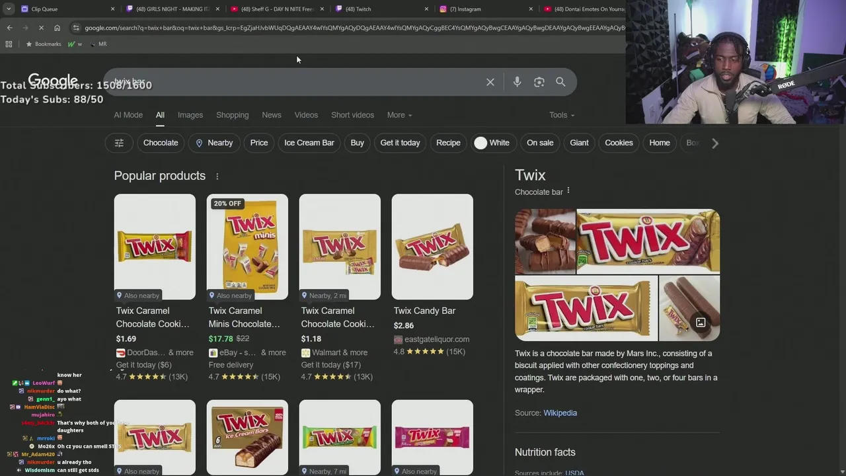The width and height of the screenshot is (846, 476).
Task: Select the White color filter chip
Action: [x=492, y=143]
